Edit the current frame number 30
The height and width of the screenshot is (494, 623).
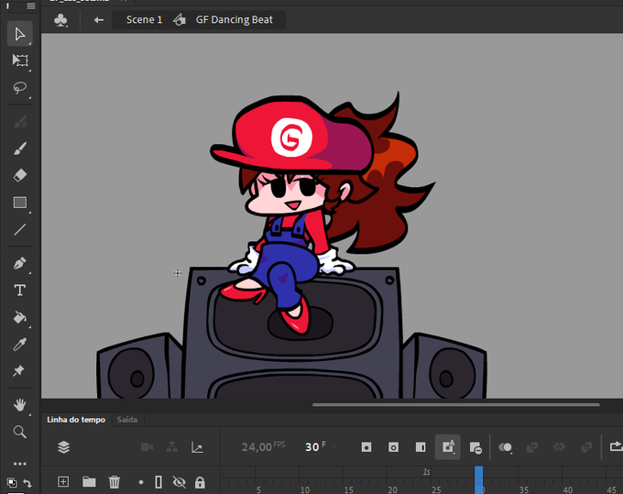312,447
